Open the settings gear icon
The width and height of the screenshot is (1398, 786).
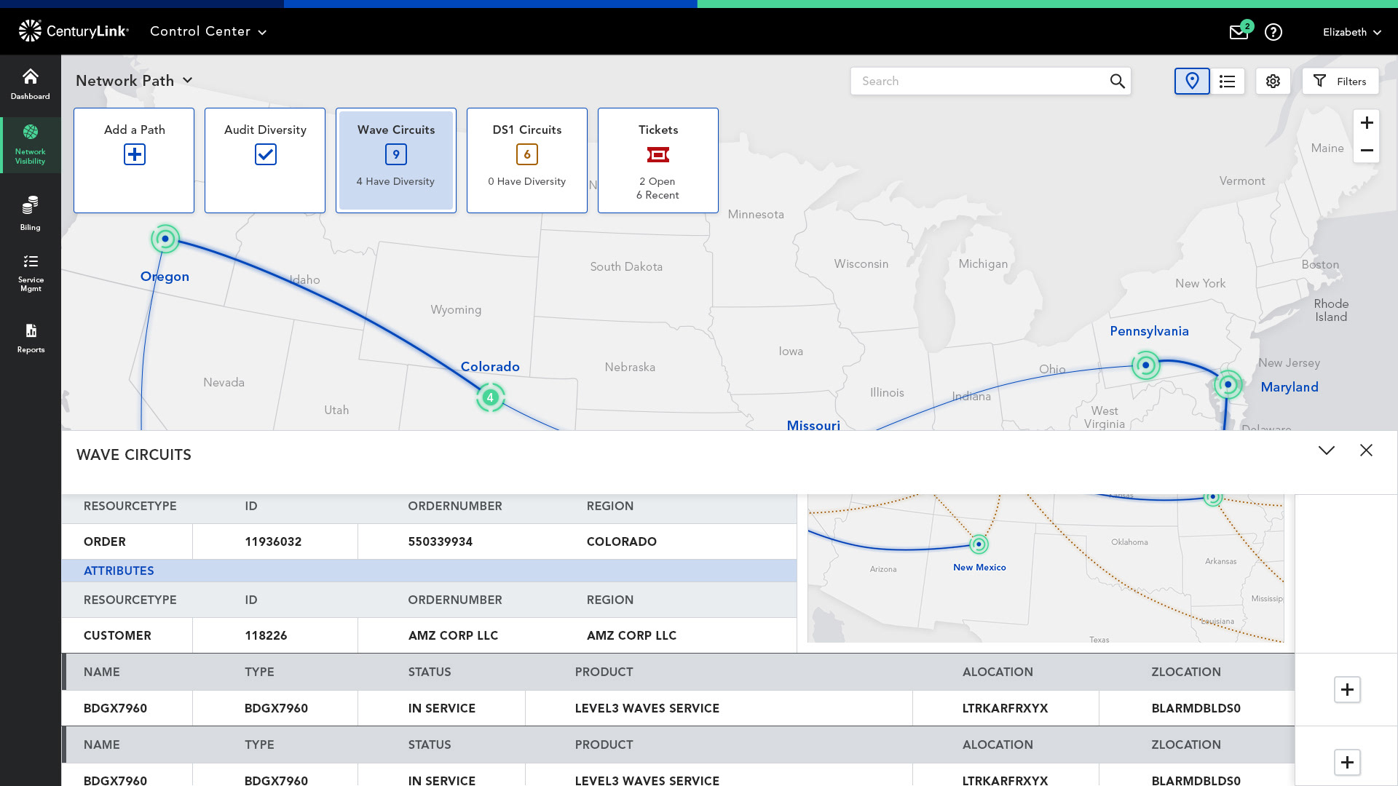[1273, 82]
